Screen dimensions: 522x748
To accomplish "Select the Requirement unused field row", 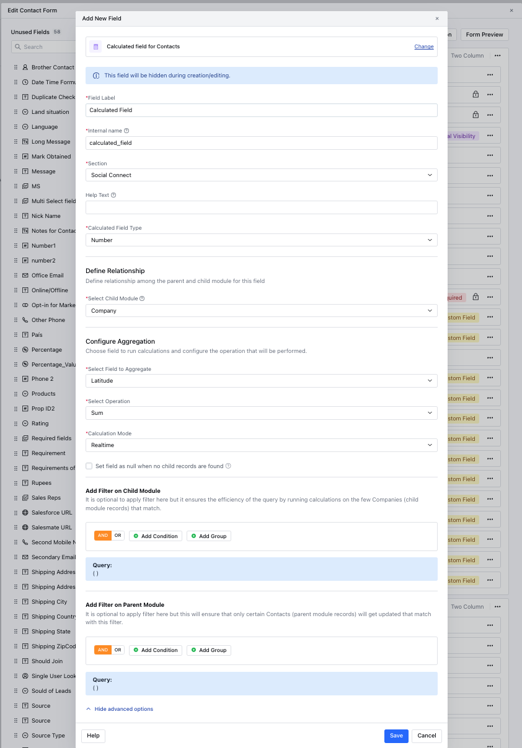I will point(43,453).
